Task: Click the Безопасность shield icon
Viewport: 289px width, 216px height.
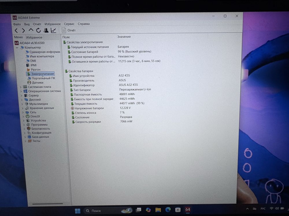Action: [29, 129]
